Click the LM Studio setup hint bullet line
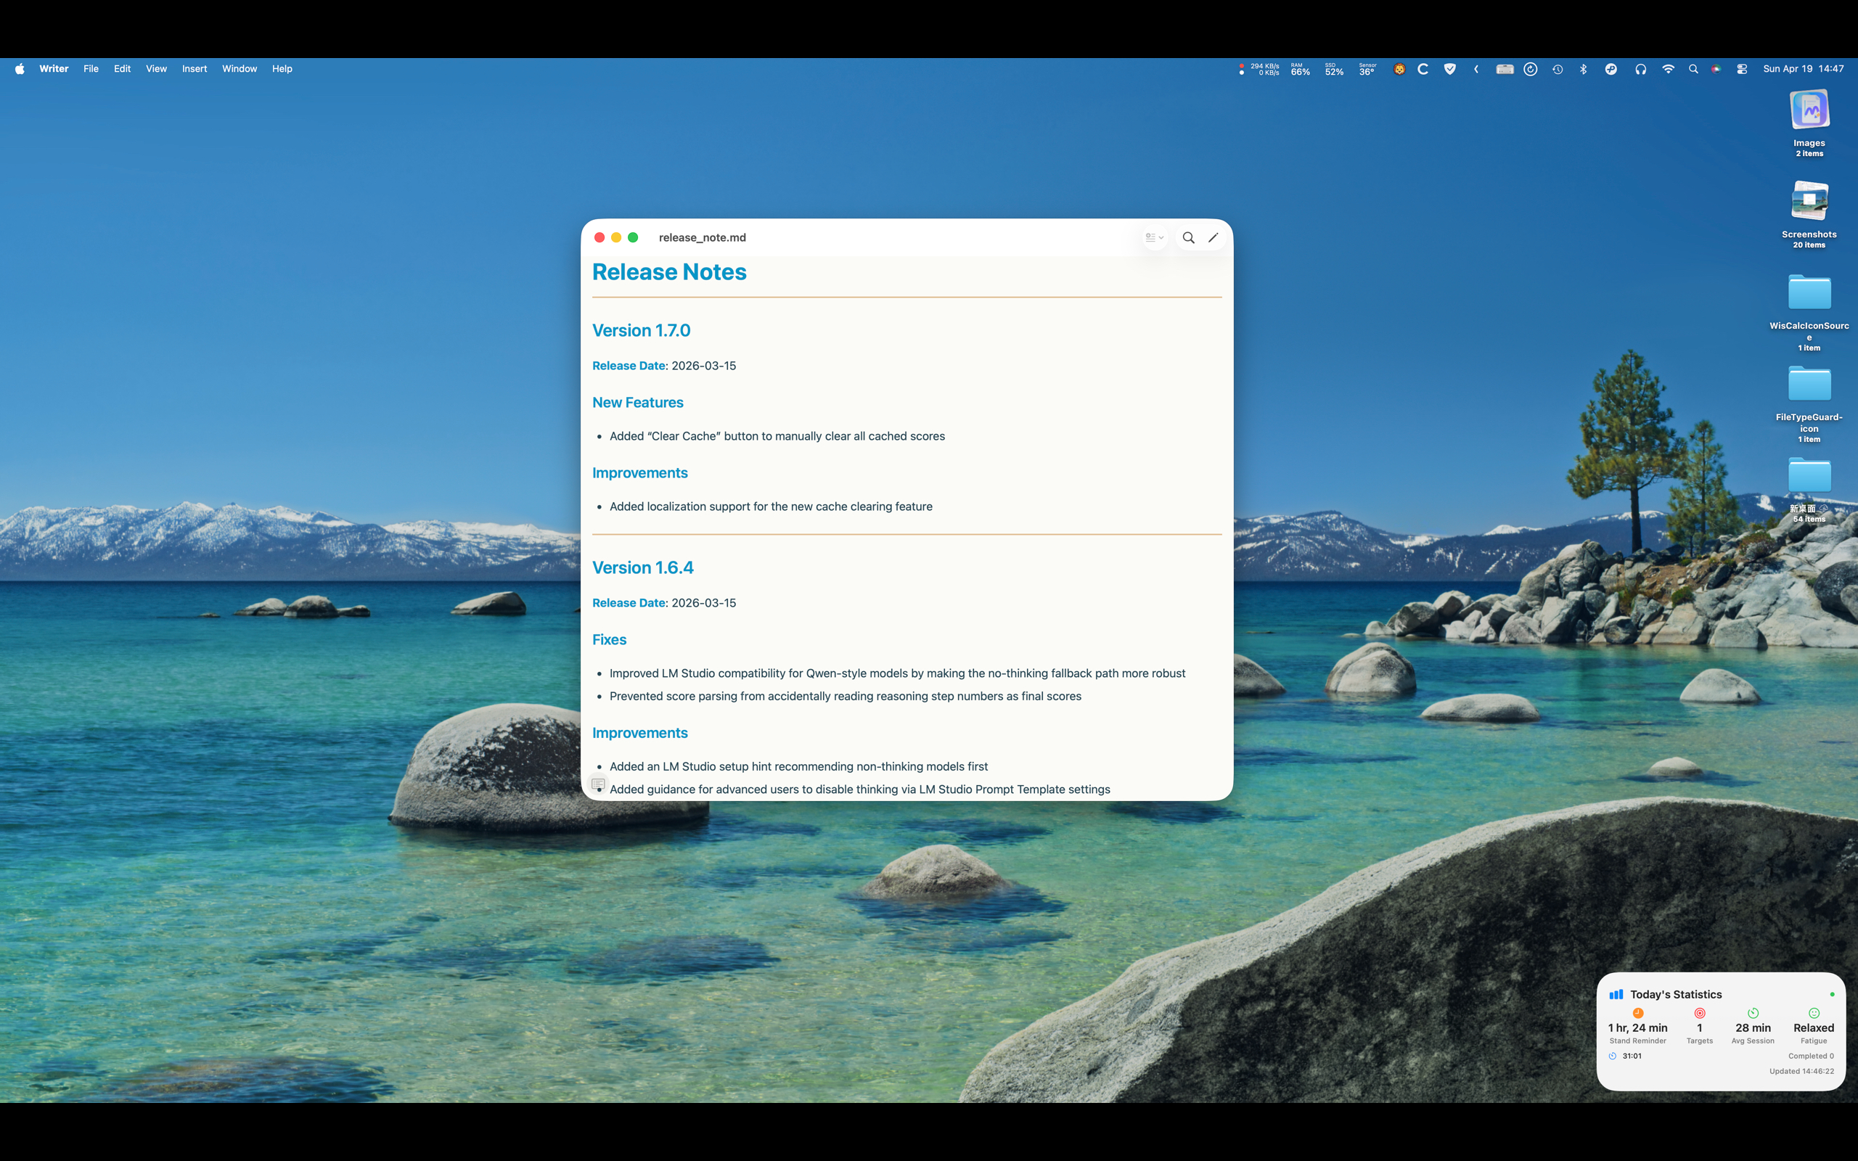Screen dimensions: 1858x1161 click(798, 766)
